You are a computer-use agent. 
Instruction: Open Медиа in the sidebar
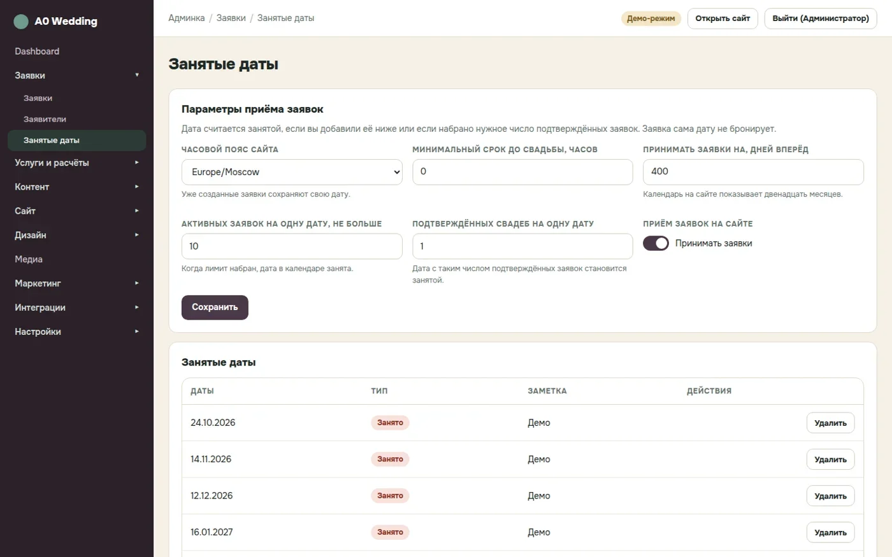[x=76, y=259]
